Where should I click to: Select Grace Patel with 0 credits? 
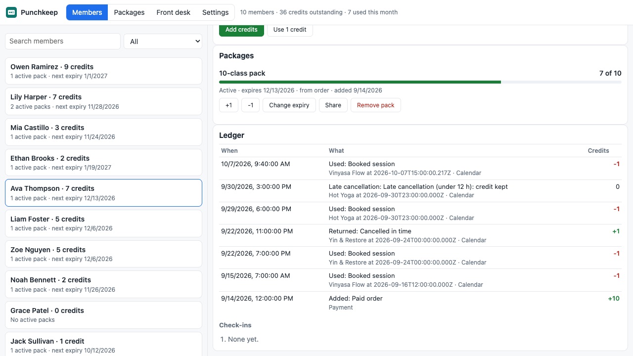click(x=103, y=315)
